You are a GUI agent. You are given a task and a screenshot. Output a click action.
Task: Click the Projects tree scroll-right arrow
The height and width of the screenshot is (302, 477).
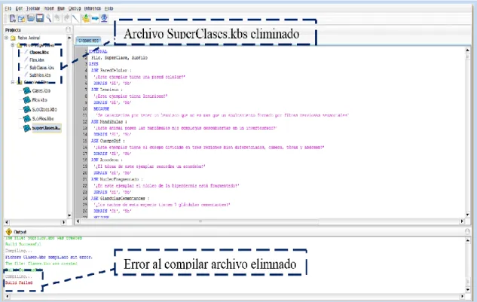tap(64, 222)
